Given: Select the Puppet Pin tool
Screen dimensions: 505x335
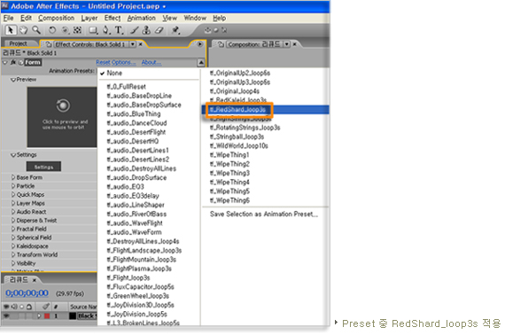Looking at the screenshot, I should click(175, 30).
